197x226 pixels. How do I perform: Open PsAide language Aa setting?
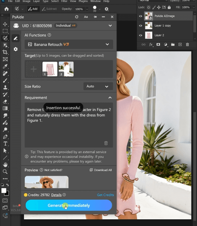[86, 17]
